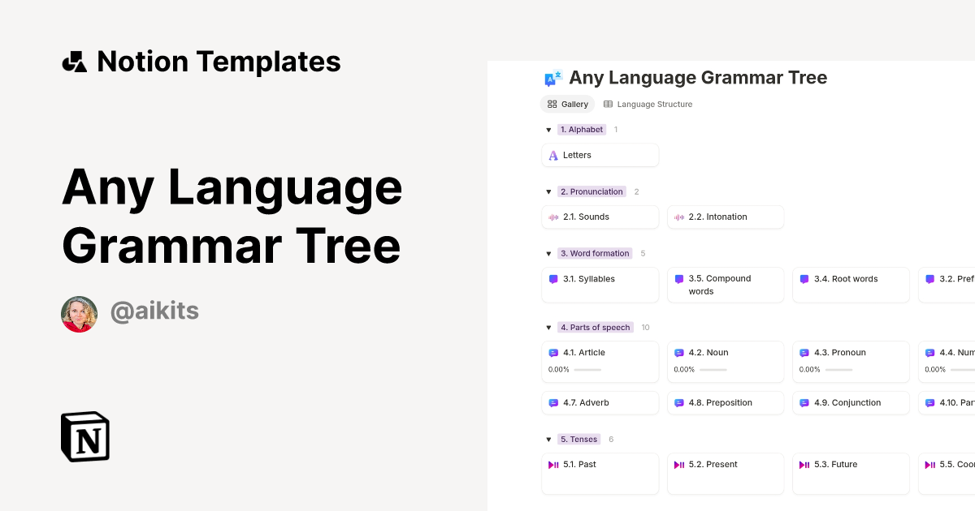
Task: Open the @aikits creator profile
Action: coord(154,311)
